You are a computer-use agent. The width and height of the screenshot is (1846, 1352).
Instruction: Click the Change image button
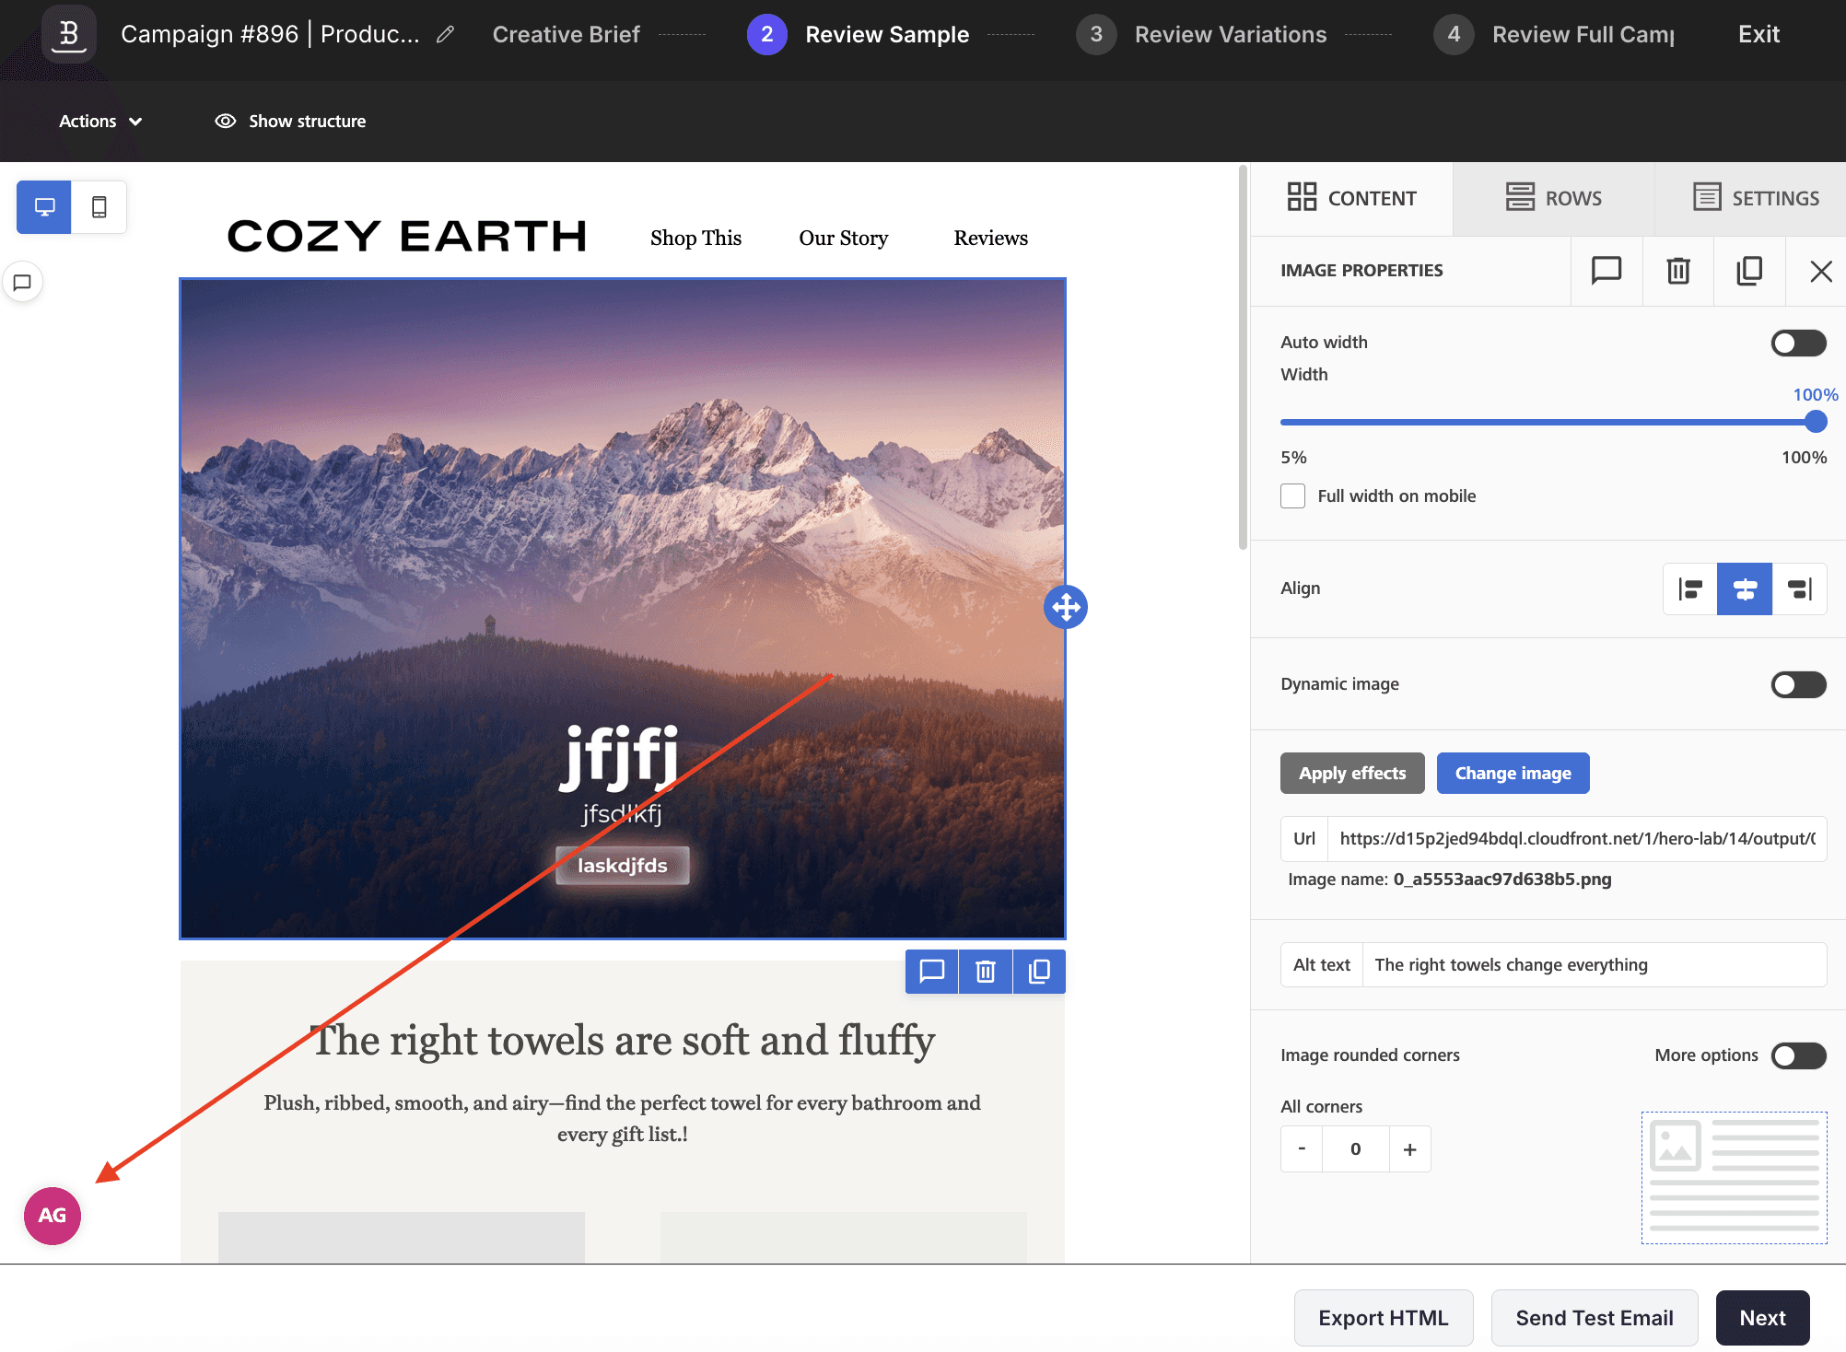[x=1513, y=774]
